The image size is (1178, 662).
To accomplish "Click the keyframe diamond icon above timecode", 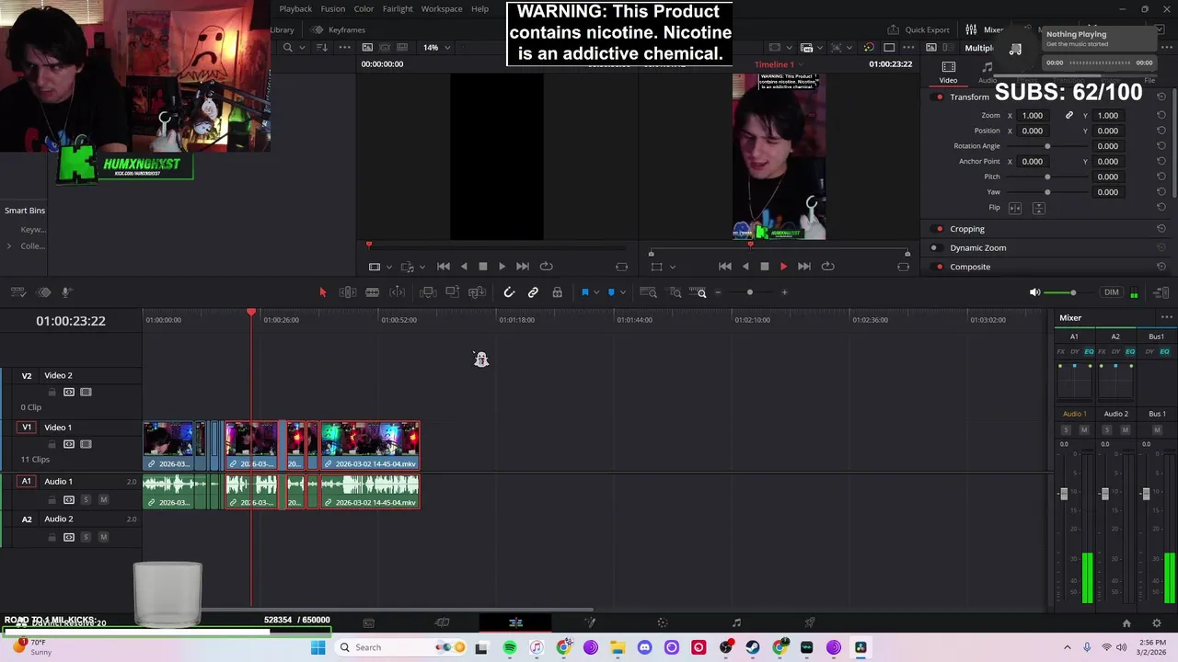I will 43,292.
